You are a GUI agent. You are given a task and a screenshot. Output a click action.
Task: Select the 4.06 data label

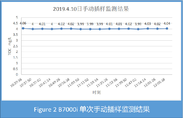coord(23,23)
